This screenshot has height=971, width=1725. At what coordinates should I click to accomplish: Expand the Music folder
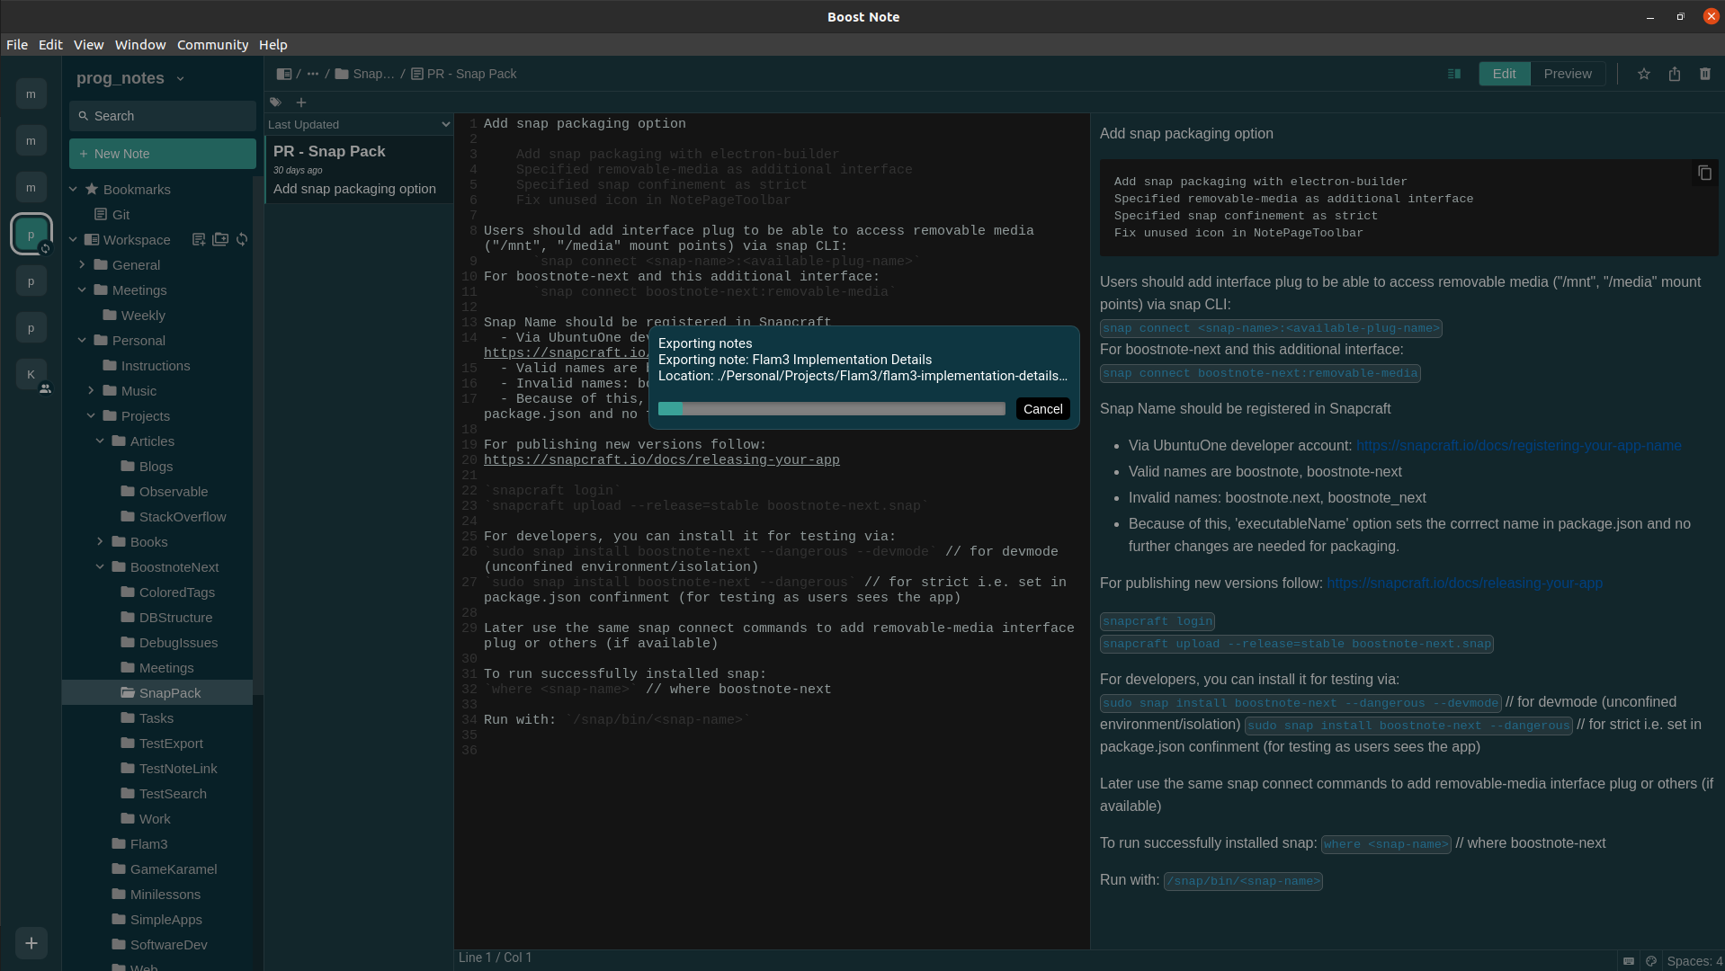tap(92, 391)
